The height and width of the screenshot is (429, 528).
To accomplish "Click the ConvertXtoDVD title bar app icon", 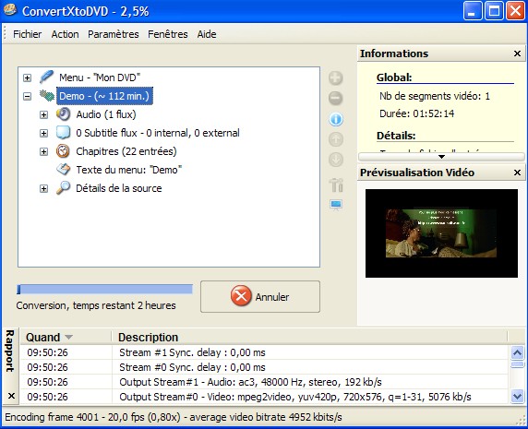I will click(x=10, y=10).
